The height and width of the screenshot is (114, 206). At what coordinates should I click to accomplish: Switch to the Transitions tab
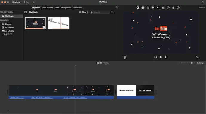(x=77, y=8)
